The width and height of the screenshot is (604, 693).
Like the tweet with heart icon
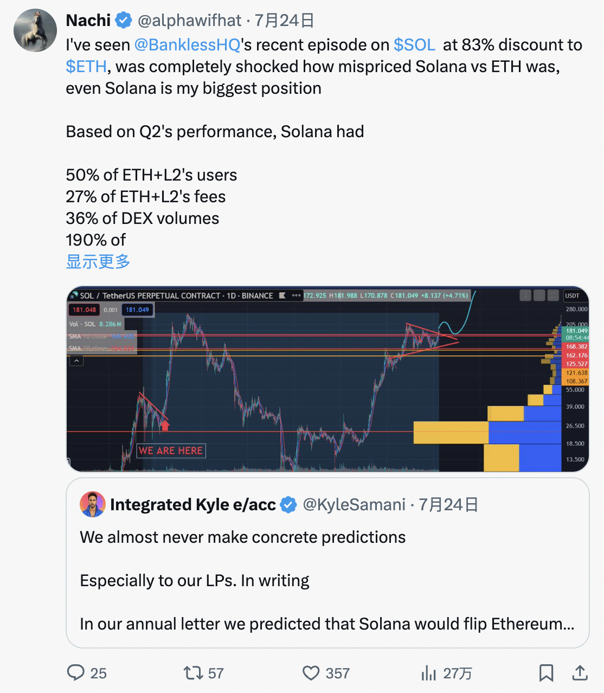(x=311, y=673)
